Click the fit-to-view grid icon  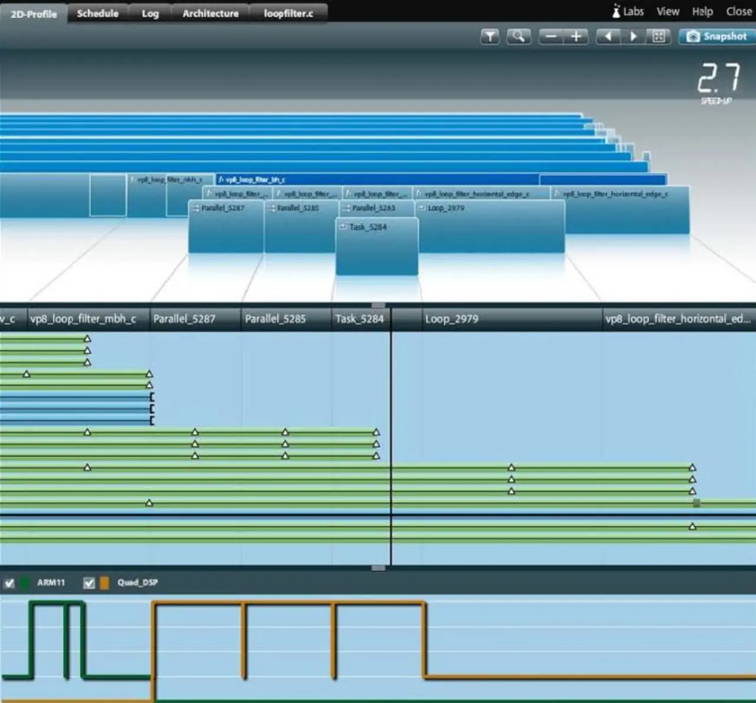coord(659,37)
